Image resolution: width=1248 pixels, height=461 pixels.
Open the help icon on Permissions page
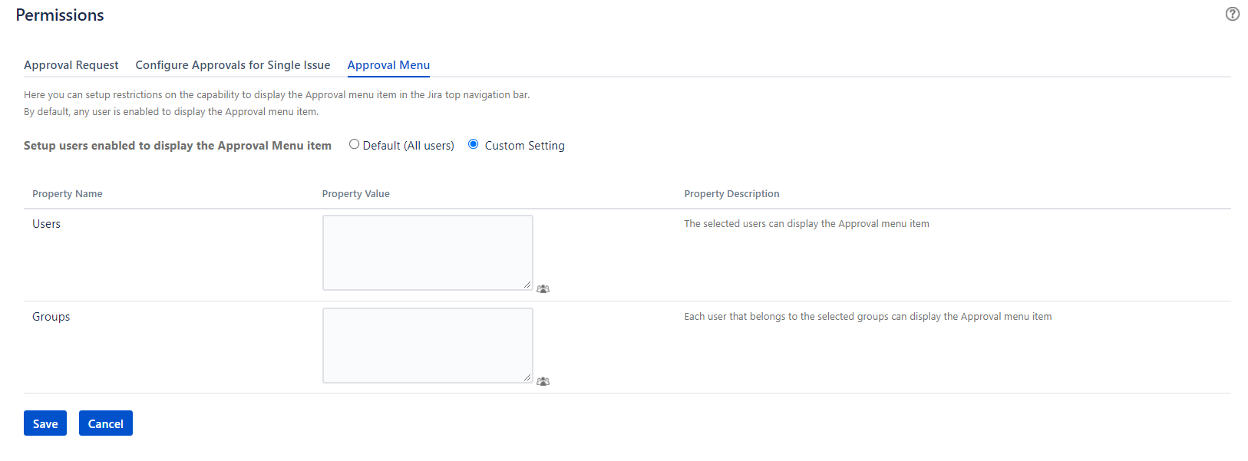(x=1232, y=14)
